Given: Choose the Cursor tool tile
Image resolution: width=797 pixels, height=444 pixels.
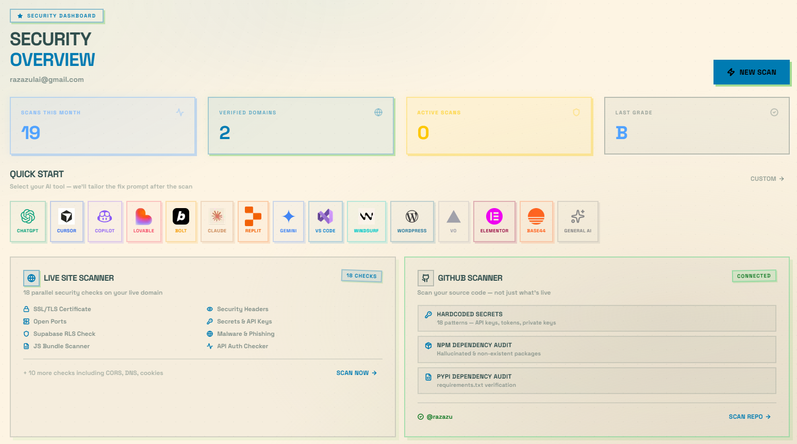Looking at the screenshot, I should [67, 221].
